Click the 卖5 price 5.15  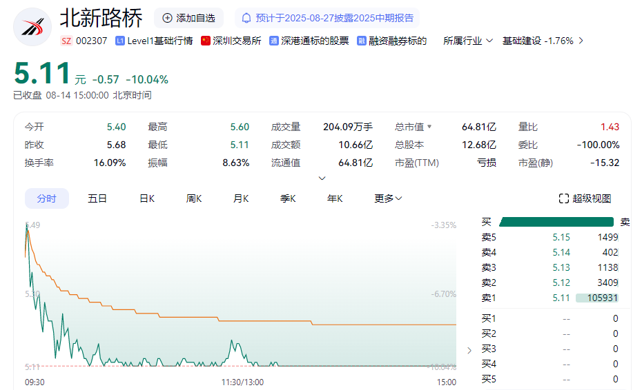[x=561, y=237]
